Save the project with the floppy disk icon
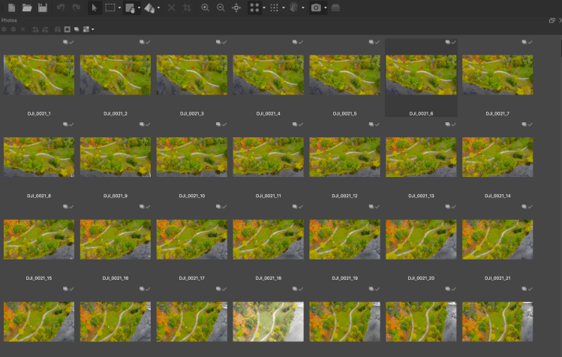562x357 pixels. (43, 7)
